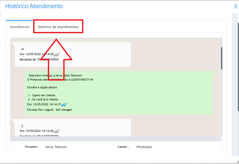Click the "Canal :" label
Image resolution: width=239 pixels, height=164 pixels.
tap(123, 147)
